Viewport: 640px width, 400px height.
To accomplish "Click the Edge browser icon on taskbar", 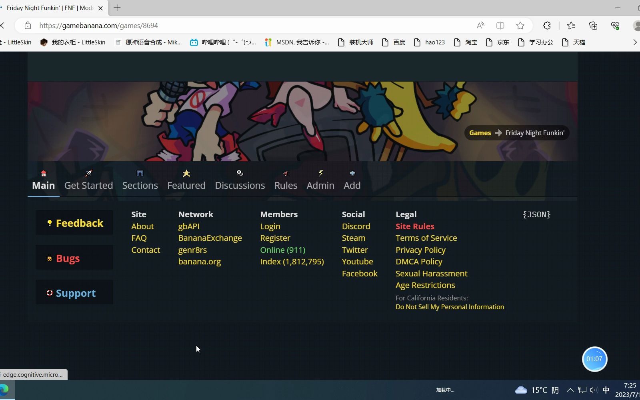I will [6, 389].
